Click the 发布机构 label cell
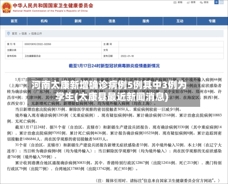 tap(14, 56)
